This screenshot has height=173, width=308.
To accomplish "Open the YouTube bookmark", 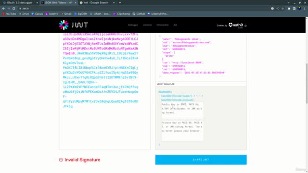I will coord(9,14).
